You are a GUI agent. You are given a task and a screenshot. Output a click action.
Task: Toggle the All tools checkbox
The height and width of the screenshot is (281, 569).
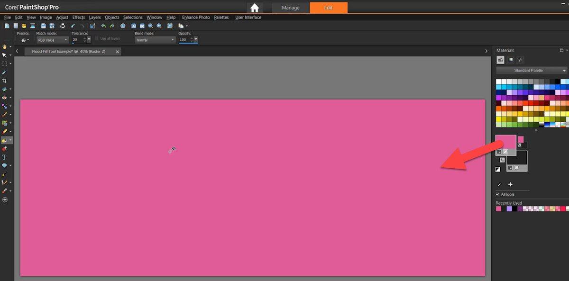tap(498, 194)
